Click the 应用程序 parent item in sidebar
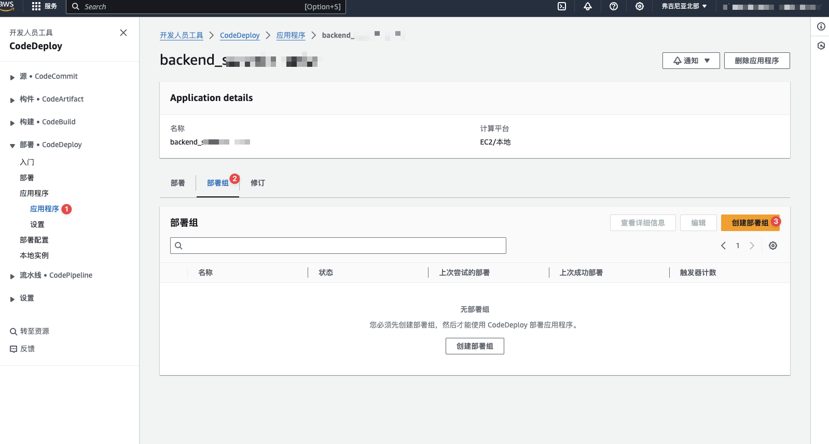This screenshot has width=829, height=444. click(34, 193)
